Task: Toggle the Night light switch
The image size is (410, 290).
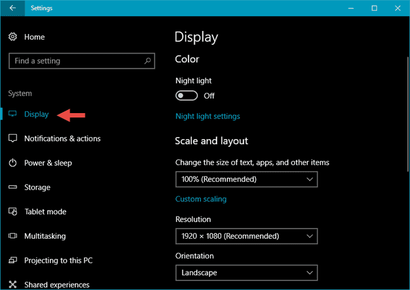Action: click(187, 96)
